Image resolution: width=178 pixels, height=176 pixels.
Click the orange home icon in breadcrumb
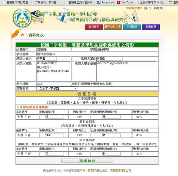(x=22, y=35)
